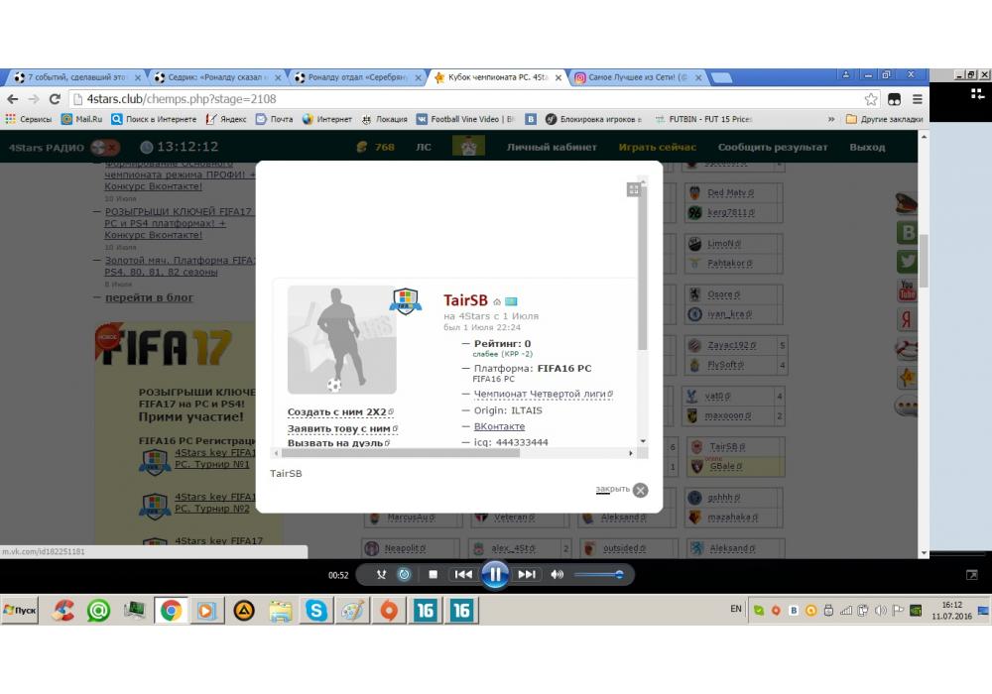Click the Twitter share icon on the right

click(908, 261)
